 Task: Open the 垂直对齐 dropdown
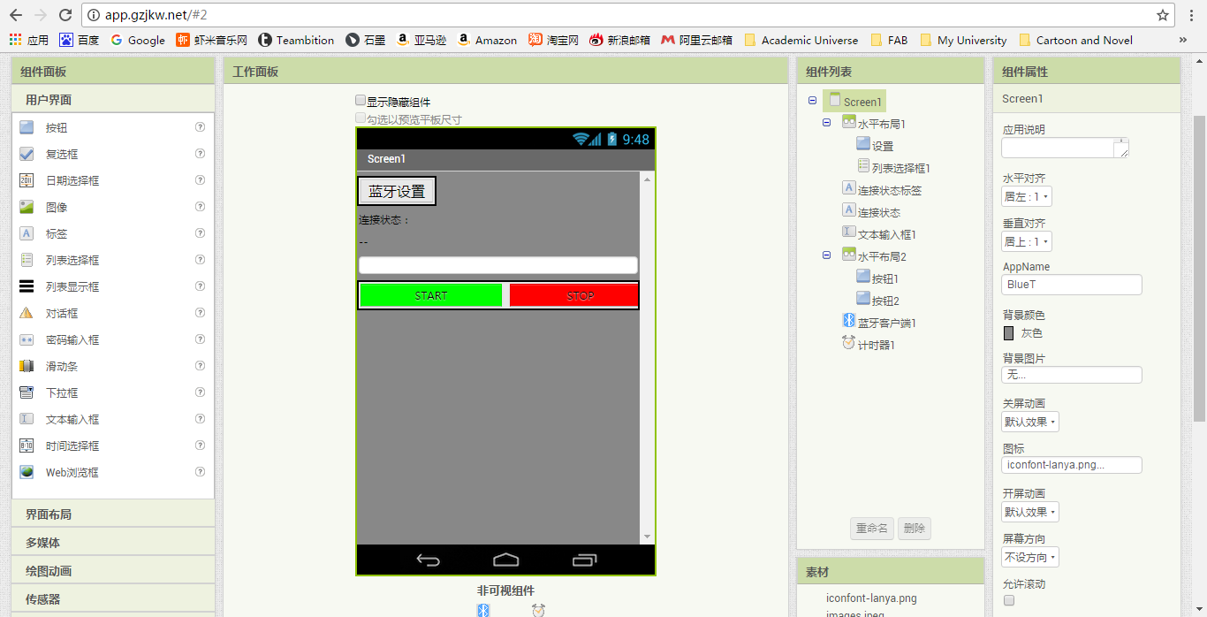click(x=1027, y=241)
